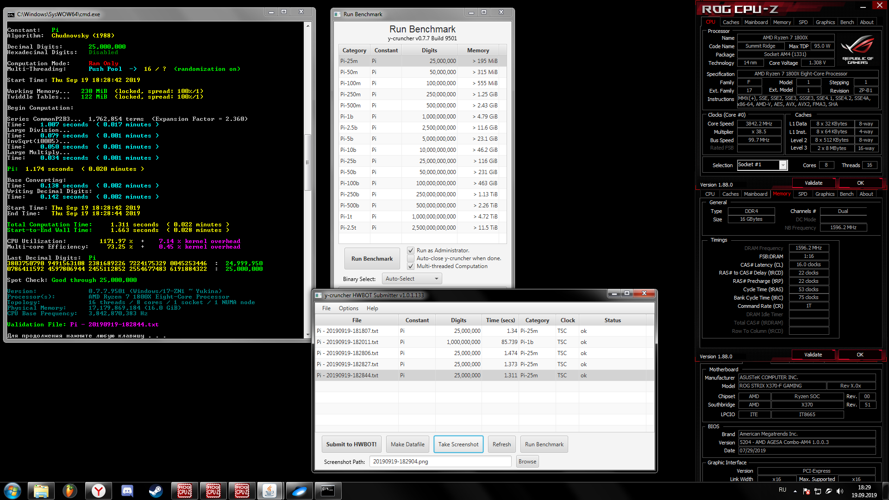Open the Socket #1 selection dropdown
This screenshot has width=889, height=500.
coord(762,165)
